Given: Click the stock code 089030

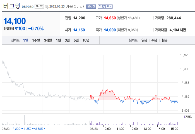Looking at the screenshot, I should (x=28, y=7).
